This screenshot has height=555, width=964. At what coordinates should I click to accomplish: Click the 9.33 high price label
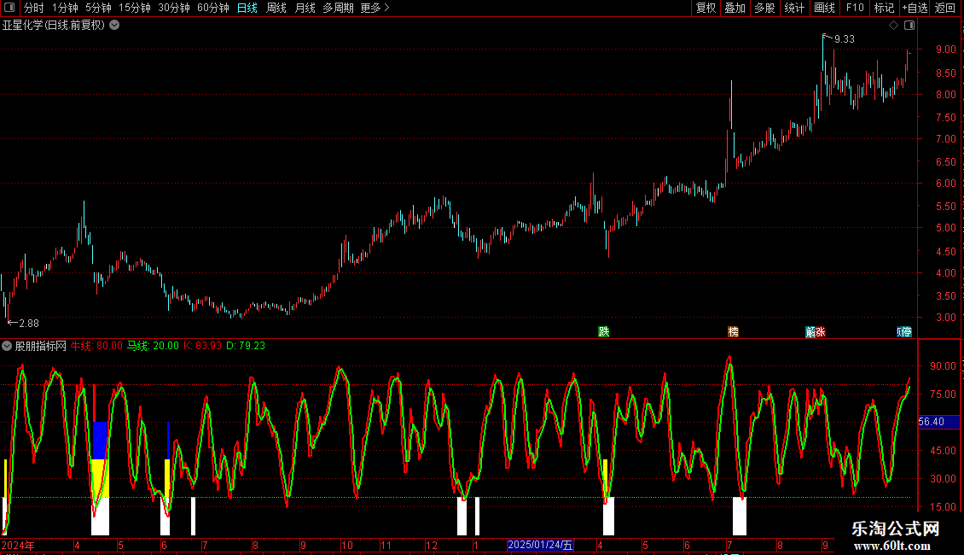pos(844,38)
